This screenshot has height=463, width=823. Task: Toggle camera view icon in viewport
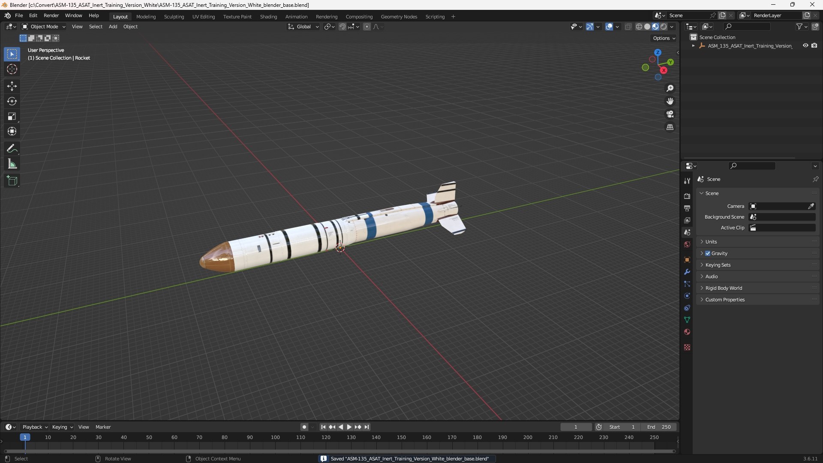click(670, 114)
